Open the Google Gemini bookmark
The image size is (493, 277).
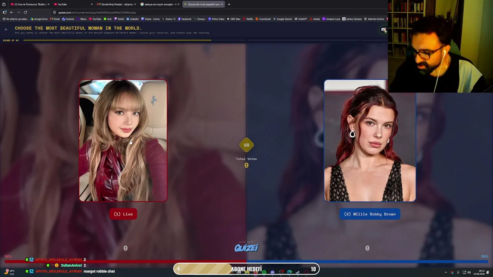click(x=283, y=19)
